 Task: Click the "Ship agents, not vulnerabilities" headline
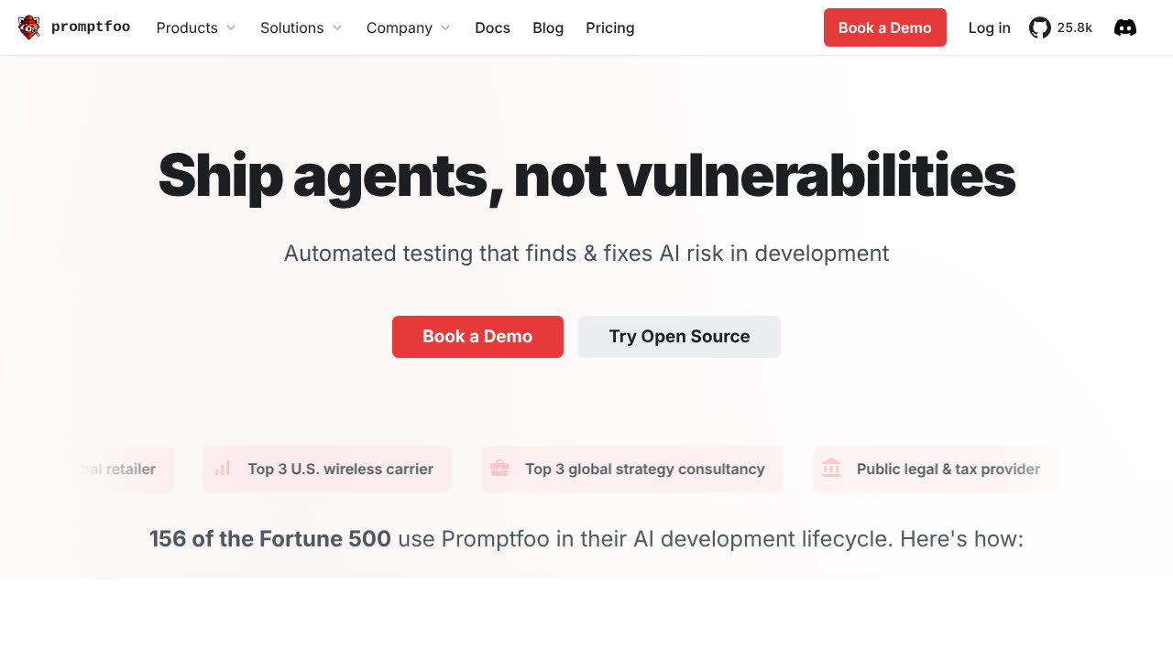pos(586,175)
